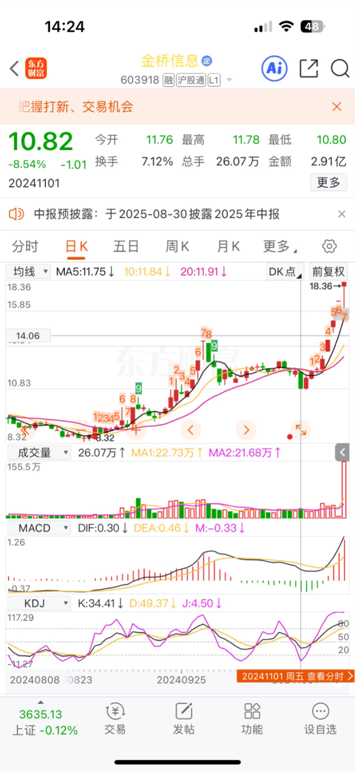Viewport: 355px width, 772px height.
Task: Tap the 更多 quote details button
Action: 329,182
